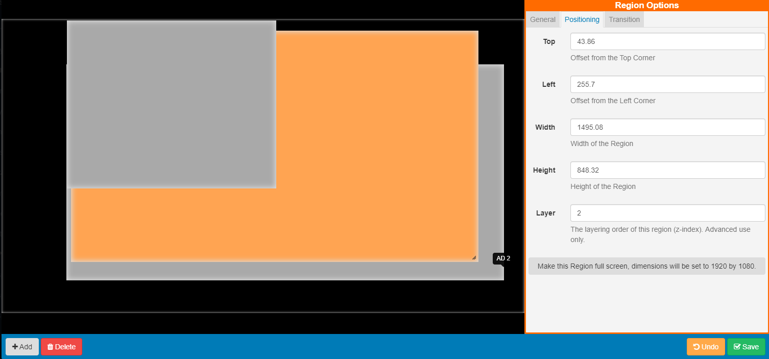This screenshot has width=769, height=359.
Task: Click the checkmark icon on the Save button
Action: [737, 346]
